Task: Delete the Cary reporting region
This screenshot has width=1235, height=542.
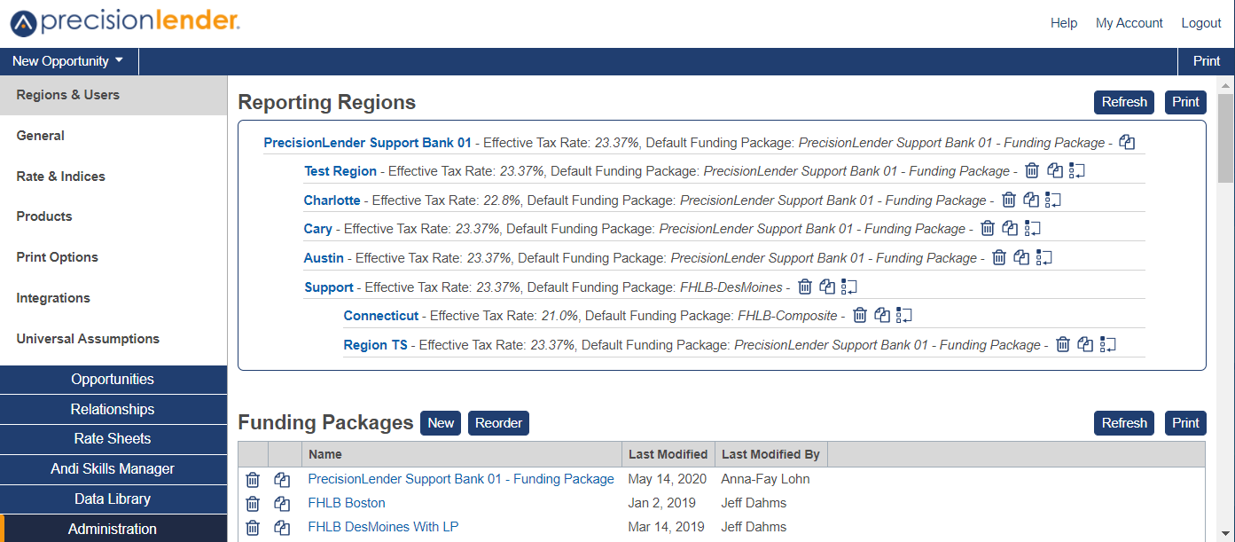Action: [x=988, y=228]
